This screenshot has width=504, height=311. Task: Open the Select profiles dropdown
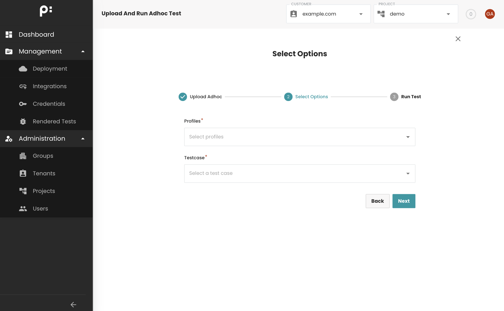click(408, 137)
